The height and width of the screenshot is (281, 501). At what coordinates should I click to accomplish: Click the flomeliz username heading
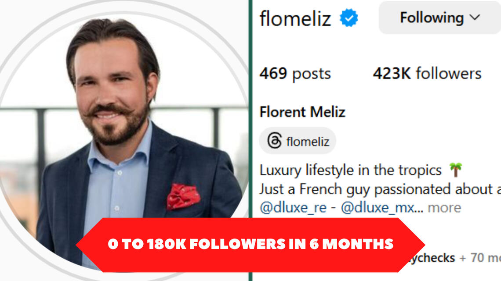[x=295, y=18]
